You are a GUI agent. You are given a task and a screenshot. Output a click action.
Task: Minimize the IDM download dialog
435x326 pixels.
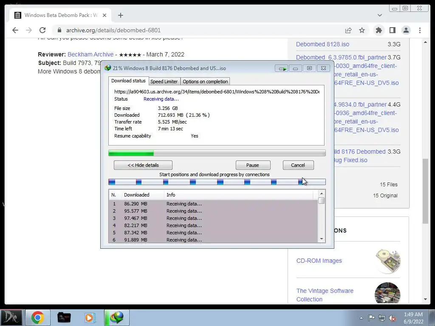pyautogui.click(x=295, y=68)
